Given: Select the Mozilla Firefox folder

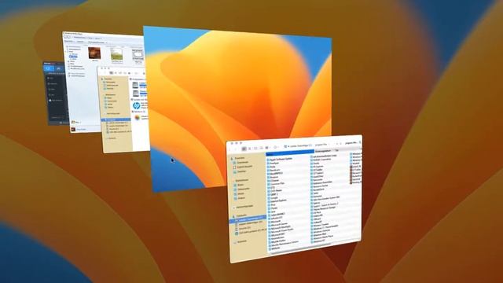Looking at the screenshot, I should 277,242.
